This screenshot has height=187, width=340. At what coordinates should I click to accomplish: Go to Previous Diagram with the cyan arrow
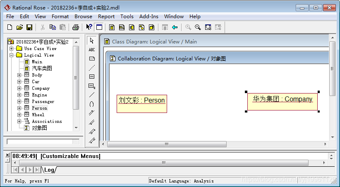[175, 27]
